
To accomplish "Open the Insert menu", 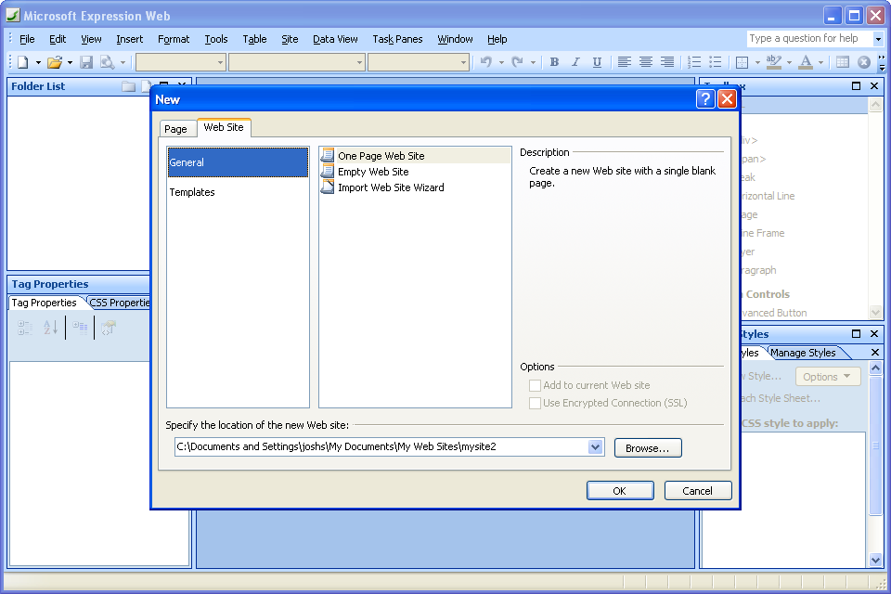I will click(130, 39).
